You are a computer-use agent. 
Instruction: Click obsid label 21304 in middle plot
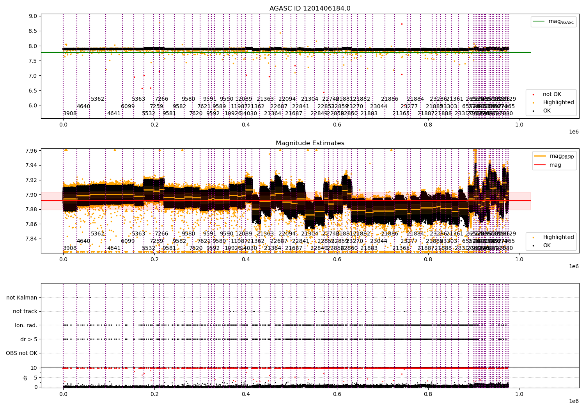pyautogui.click(x=310, y=234)
